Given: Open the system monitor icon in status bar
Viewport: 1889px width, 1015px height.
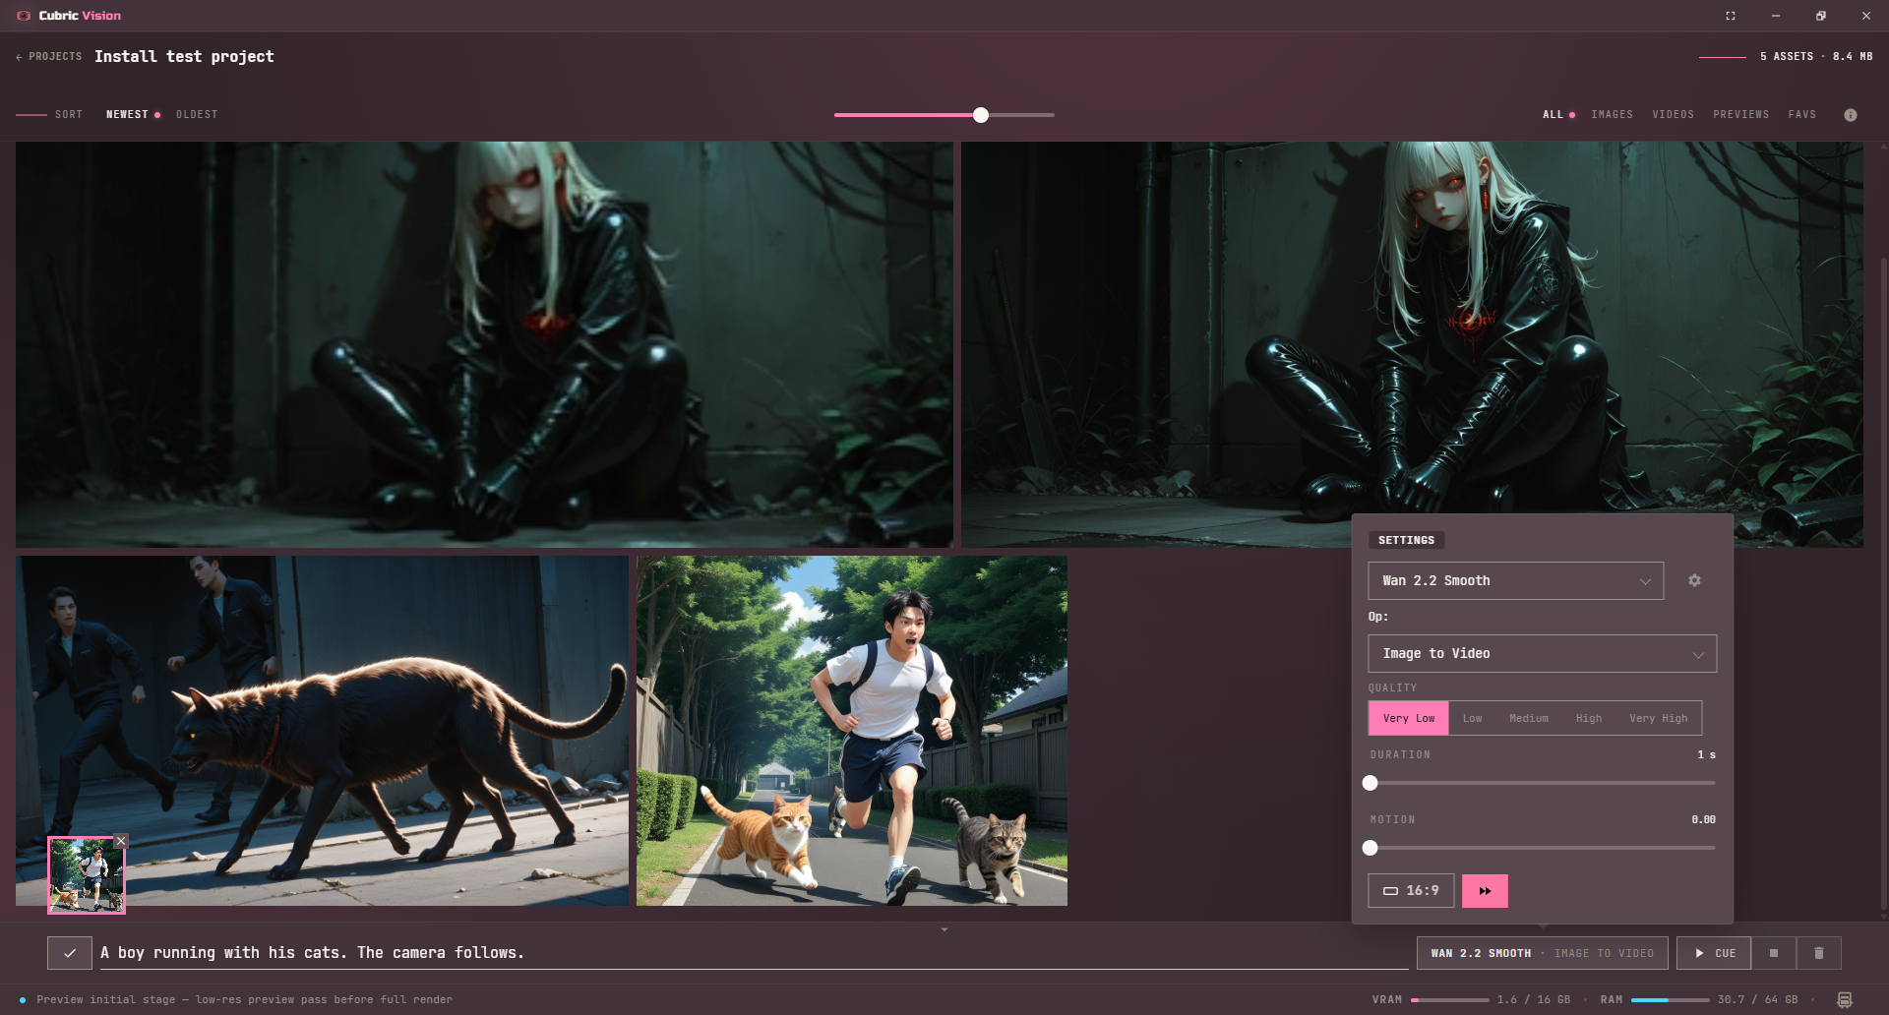Looking at the screenshot, I should pyautogui.click(x=1845, y=999).
